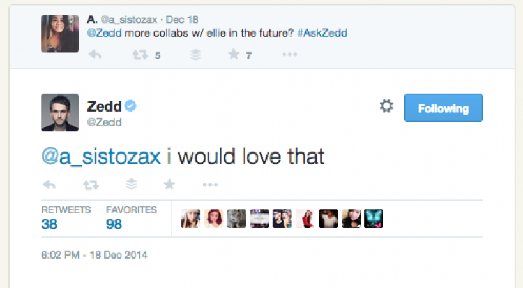523x288 pixels.
Task: Open the #AskZedd hashtag link
Action: coord(322,33)
